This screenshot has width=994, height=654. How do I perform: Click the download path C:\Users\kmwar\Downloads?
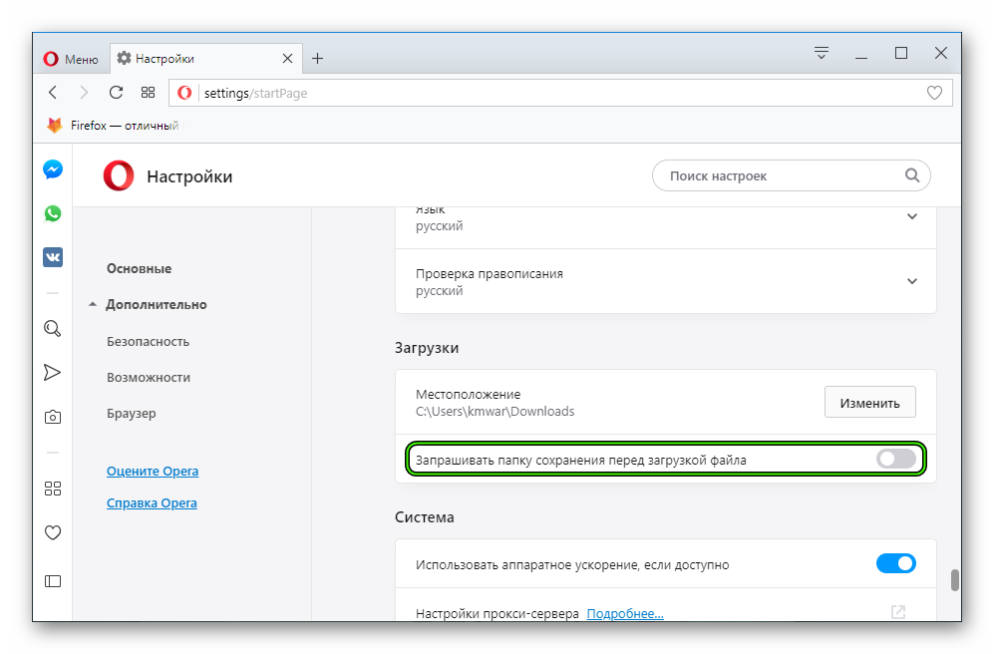[x=496, y=412]
